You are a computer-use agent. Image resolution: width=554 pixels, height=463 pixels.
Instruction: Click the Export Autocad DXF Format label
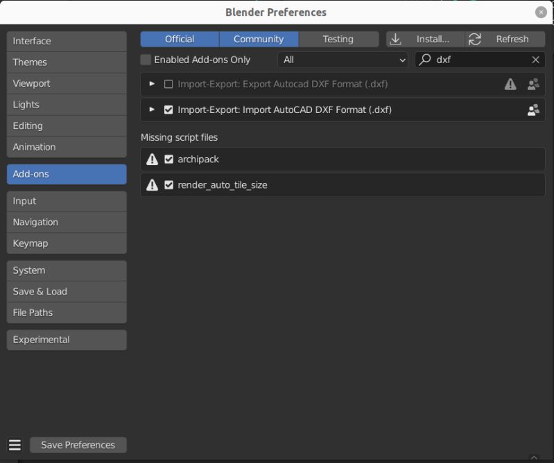pos(283,85)
